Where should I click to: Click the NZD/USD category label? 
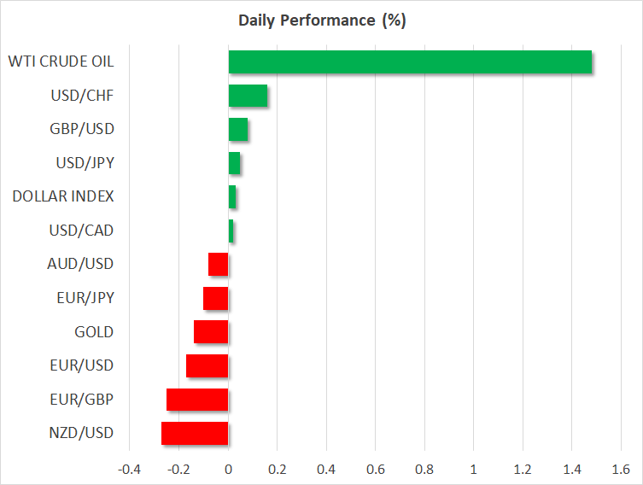[x=81, y=433]
